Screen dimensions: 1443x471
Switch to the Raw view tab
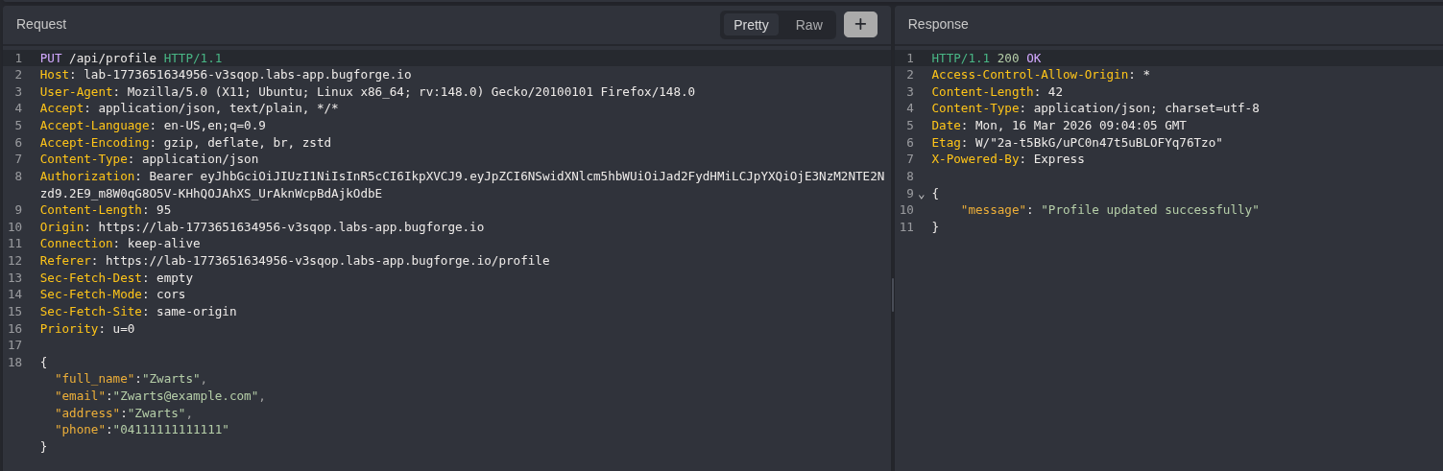808,25
